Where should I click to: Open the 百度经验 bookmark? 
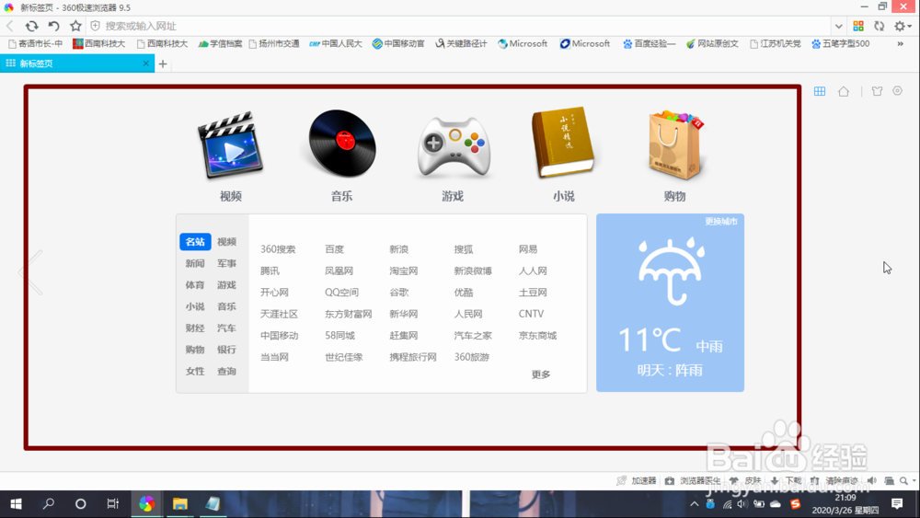coord(649,43)
